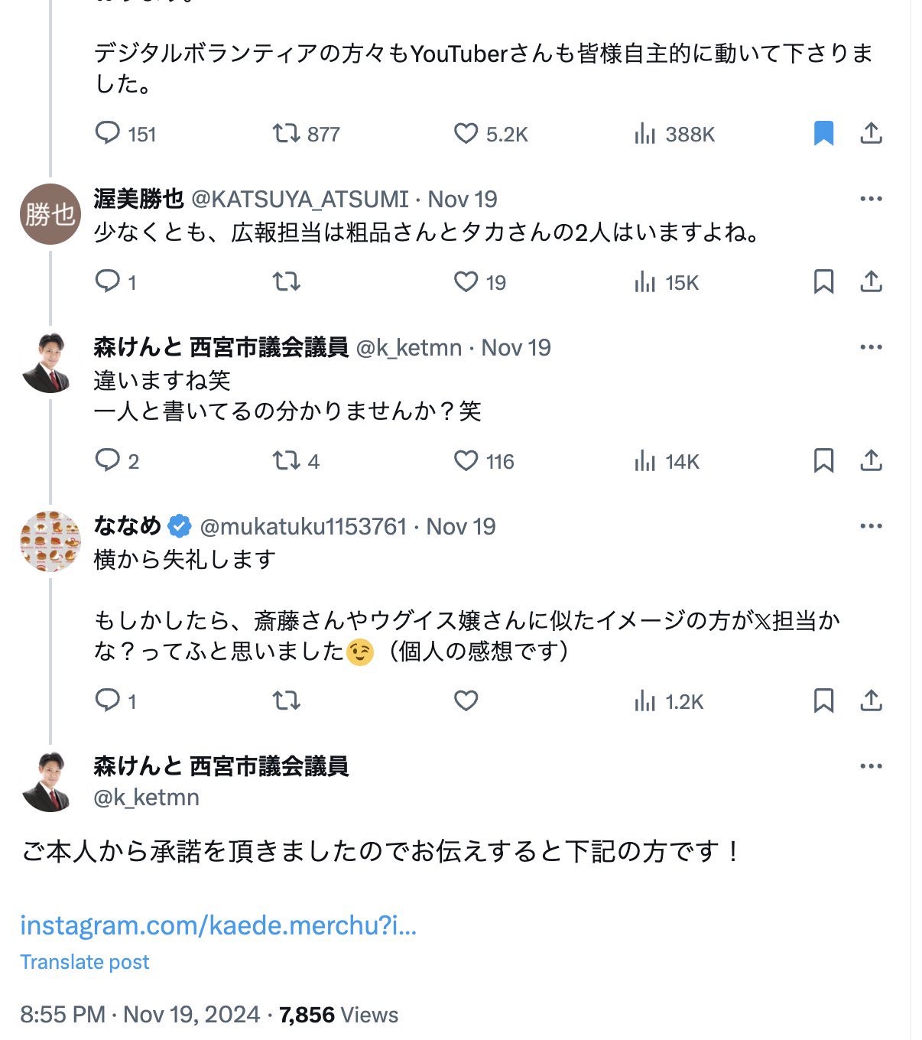The height and width of the screenshot is (1040, 922).
Task: Open more options for 渥美勝也's tweet
Action: (871, 199)
